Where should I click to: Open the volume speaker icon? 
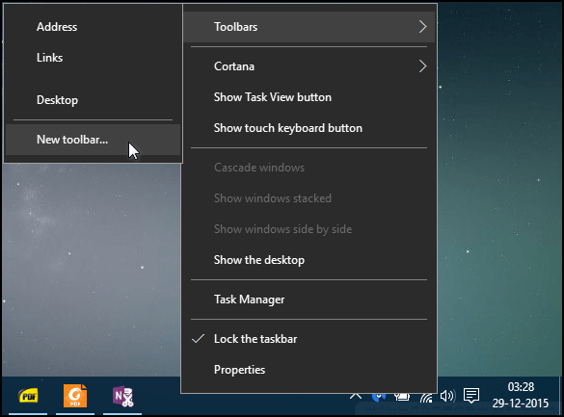coord(447,396)
